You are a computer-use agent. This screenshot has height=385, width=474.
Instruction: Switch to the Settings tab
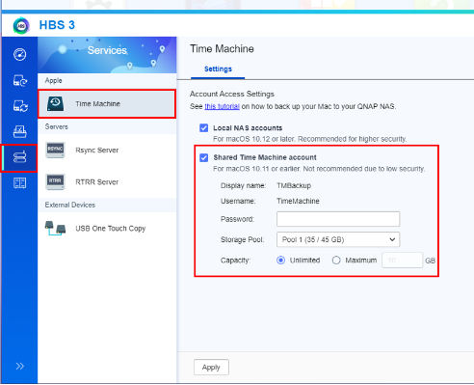click(x=218, y=69)
